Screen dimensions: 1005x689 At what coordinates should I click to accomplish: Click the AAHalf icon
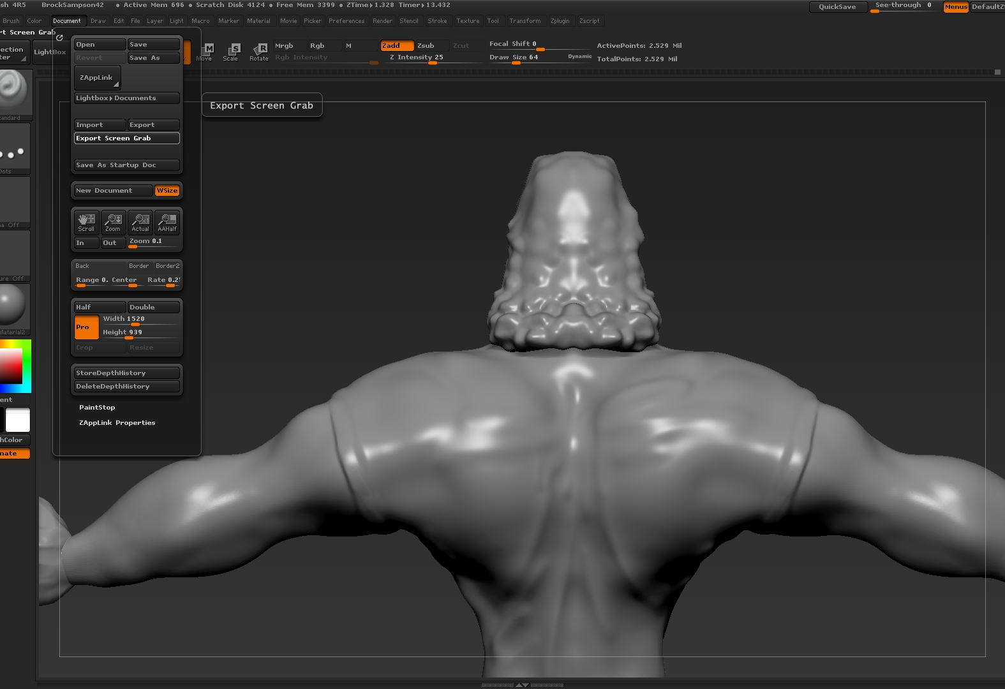tap(167, 222)
